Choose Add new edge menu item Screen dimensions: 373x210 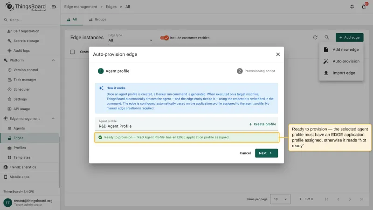coord(341,50)
